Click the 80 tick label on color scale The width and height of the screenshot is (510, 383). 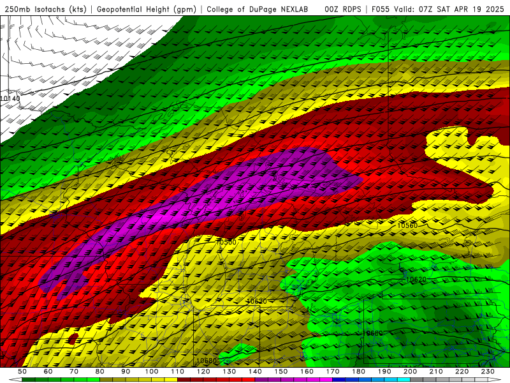pyautogui.click(x=100, y=372)
